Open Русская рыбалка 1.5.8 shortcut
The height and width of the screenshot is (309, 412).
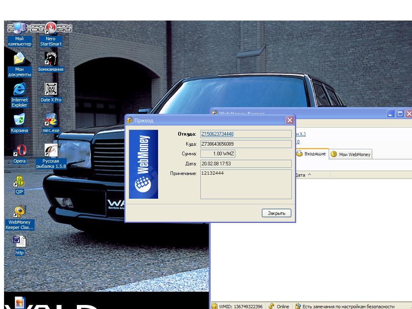[51, 151]
